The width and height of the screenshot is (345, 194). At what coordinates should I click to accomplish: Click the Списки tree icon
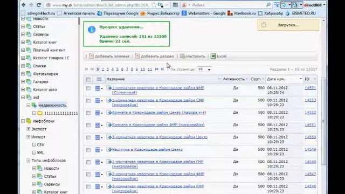coord(29,66)
